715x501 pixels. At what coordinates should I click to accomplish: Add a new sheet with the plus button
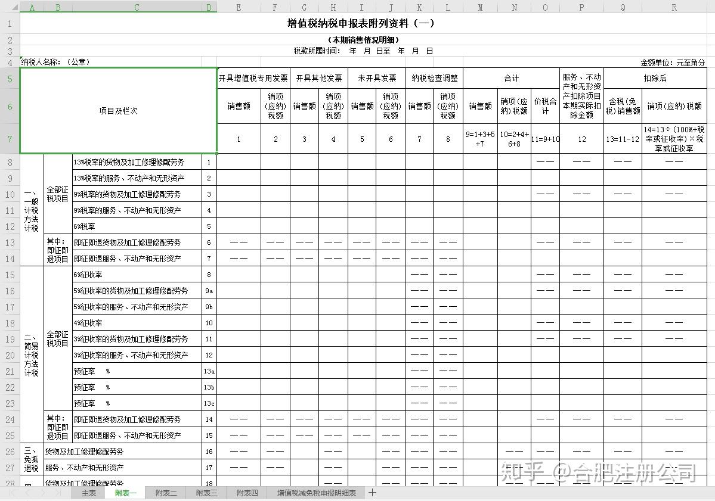click(x=372, y=493)
